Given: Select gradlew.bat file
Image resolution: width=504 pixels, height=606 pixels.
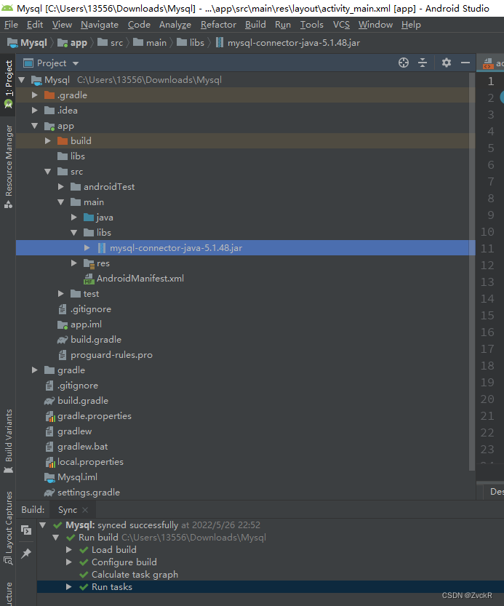Looking at the screenshot, I should tap(76, 447).
